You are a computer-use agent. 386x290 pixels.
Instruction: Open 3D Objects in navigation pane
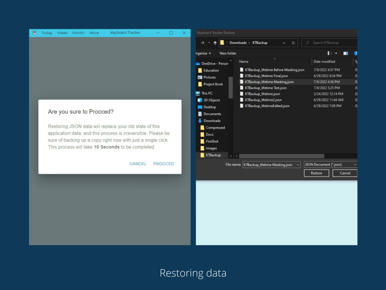pos(209,100)
